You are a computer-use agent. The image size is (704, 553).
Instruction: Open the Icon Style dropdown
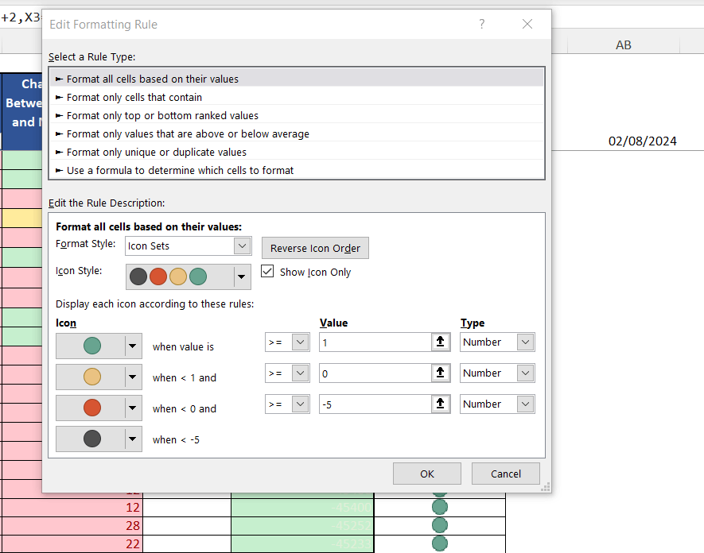241,276
